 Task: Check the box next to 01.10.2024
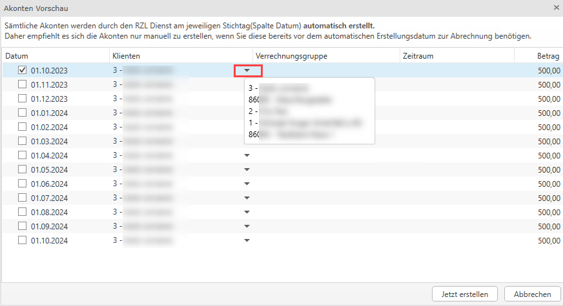(x=23, y=240)
